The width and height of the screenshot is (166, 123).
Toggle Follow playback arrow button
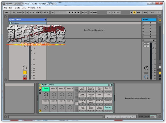click(x=53, y=12)
